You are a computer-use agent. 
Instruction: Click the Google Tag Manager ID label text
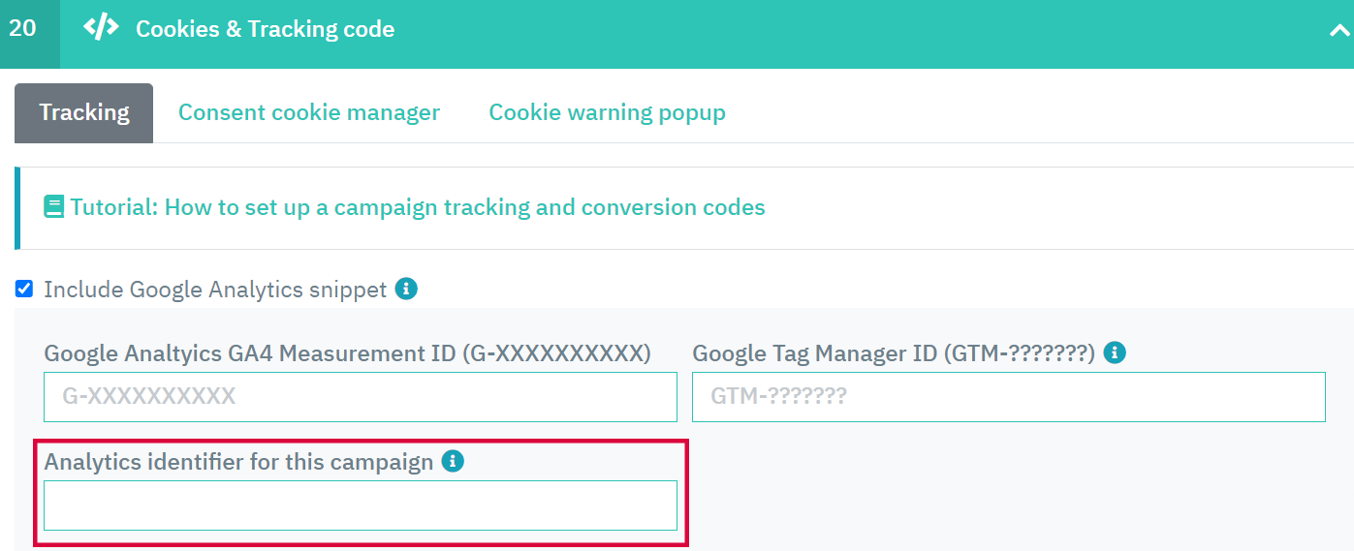pos(894,353)
